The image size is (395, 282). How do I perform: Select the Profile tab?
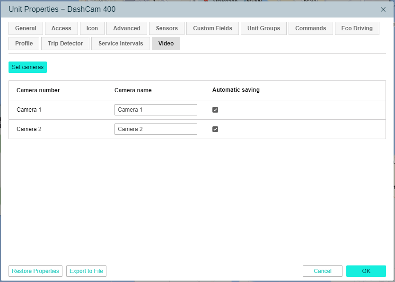[24, 44]
